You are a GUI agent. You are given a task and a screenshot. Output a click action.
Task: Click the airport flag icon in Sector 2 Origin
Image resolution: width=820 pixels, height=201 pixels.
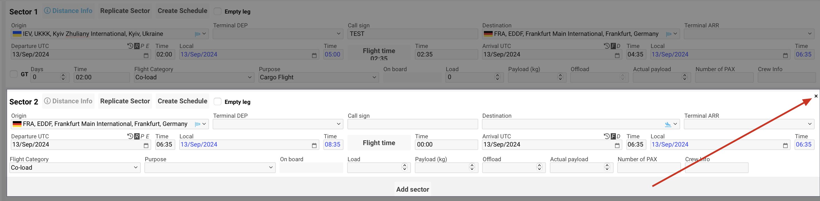(197, 124)
